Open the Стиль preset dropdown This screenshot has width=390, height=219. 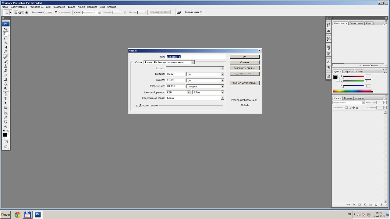point(193,62)
